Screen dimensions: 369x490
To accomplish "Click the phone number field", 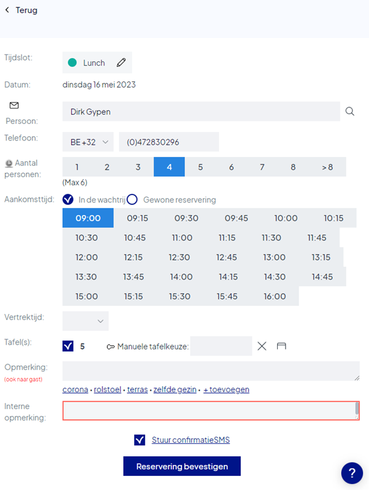I will click(x=169, y=142).
